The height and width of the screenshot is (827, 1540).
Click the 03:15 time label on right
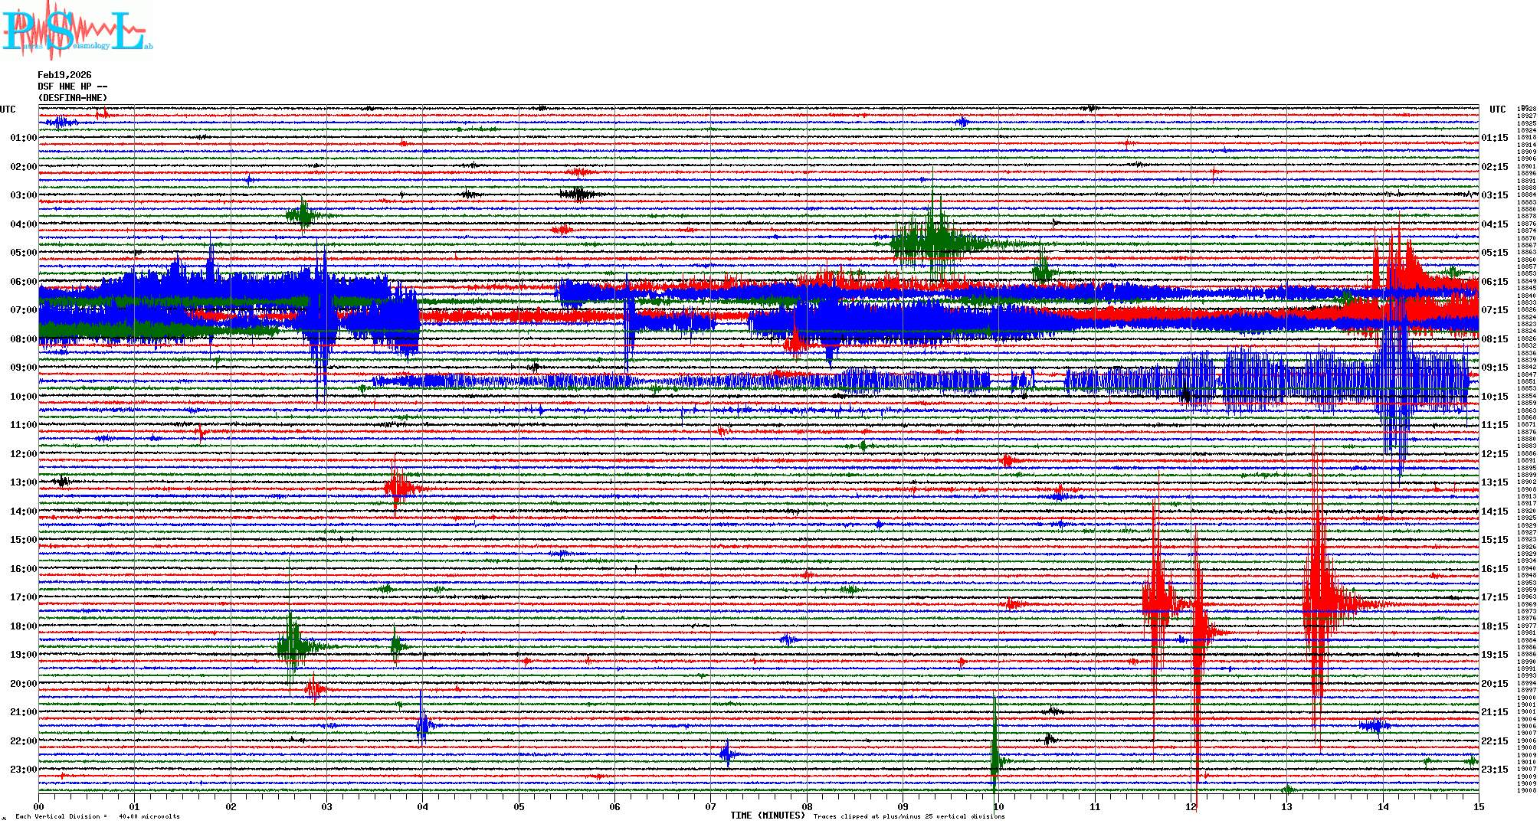[x=1495, y=195]
